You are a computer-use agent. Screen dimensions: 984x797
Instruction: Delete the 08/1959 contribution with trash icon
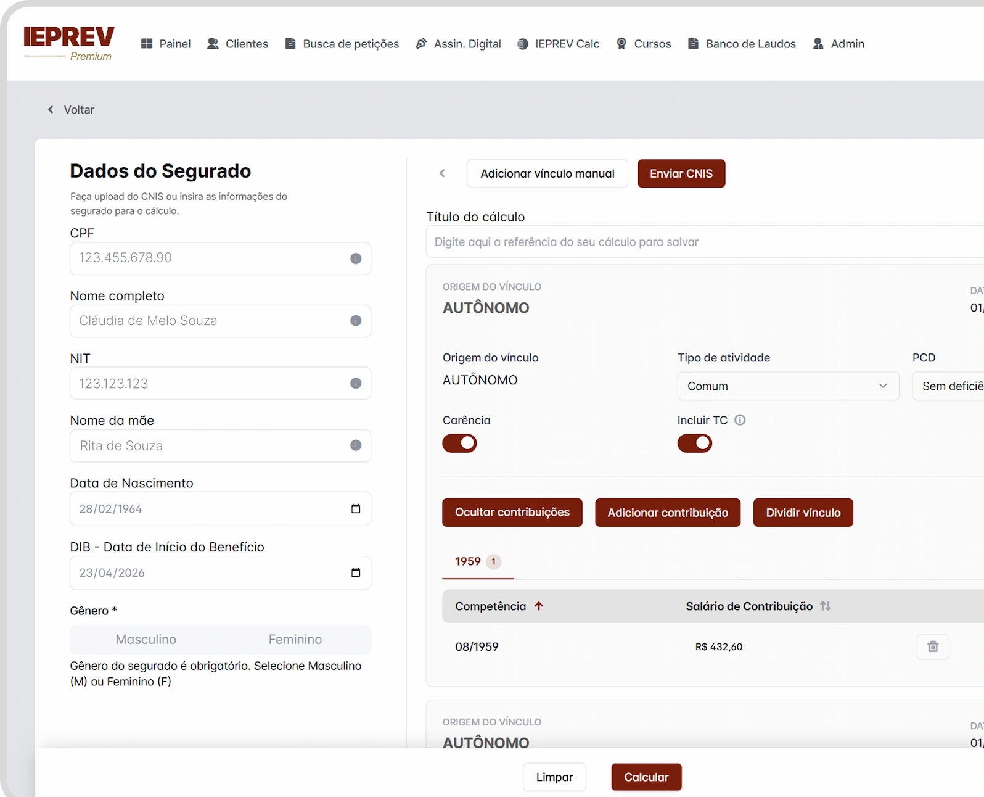point(933,646)
